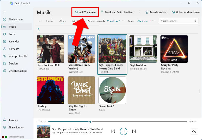The height and width of the screenshot is (140, 202).
Task: Click the back arrow in tab bar
Action: coord(40,21)
